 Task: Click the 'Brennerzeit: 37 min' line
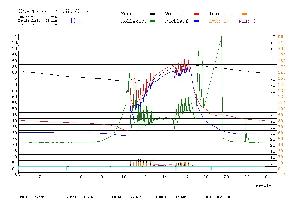[x=38, y=24]
